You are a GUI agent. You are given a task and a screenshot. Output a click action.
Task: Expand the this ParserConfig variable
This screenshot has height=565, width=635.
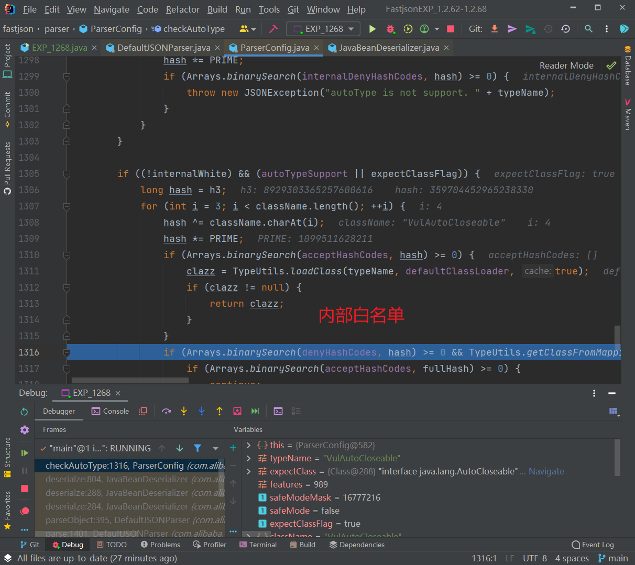tap(248, 445)
